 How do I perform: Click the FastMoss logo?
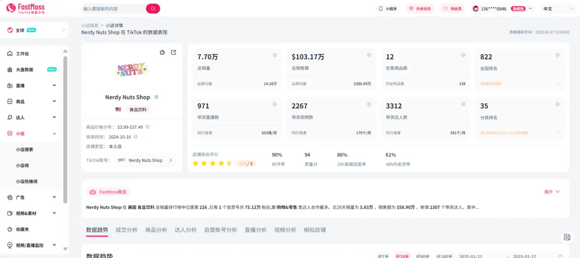point(26,8)
